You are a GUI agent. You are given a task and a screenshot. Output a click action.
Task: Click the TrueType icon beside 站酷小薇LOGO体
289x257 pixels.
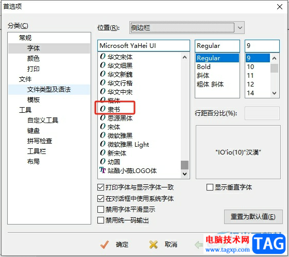(x=103, y=170)
